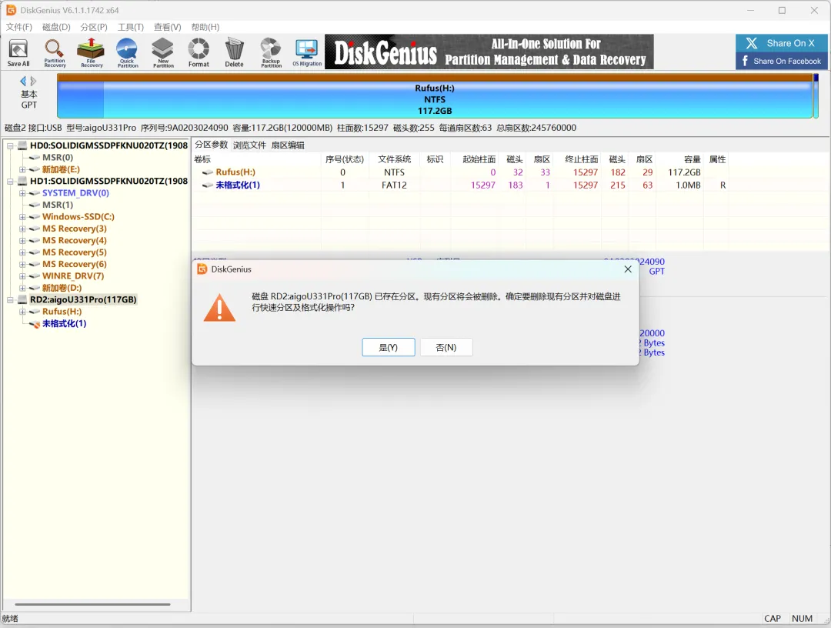This screenshot has height=628, width=831.
Task: Close the DiskGenius warning dialog
Action: (x=628, y=269)
